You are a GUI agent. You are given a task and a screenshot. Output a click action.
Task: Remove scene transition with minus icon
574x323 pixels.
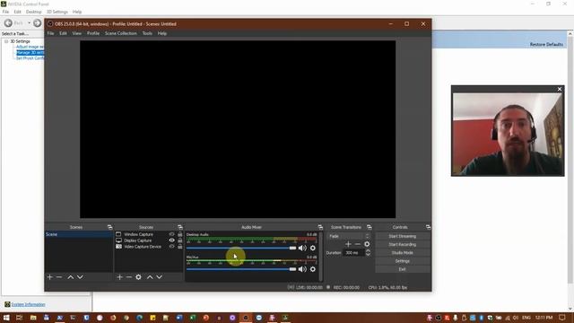tap(357, 244)
